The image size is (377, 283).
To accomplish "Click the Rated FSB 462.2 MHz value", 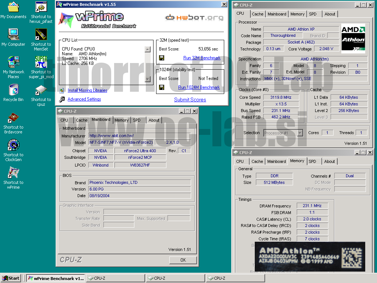I will [281, 117].
